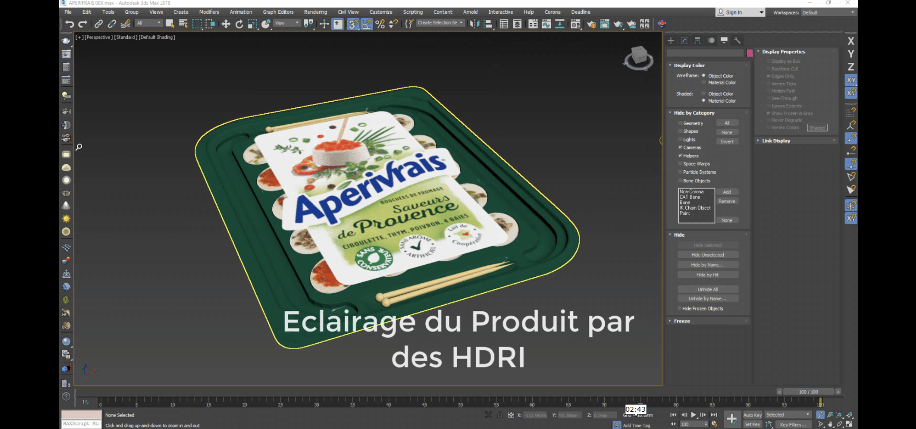Open the Modifiers menu
Viewport: 916px width, 429px height.
tap(209, 12)
